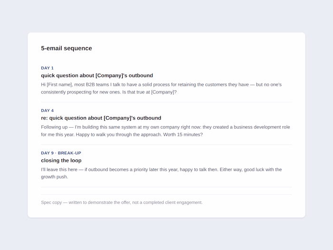Select the DAY 9 · BREAK-UP label
This screenshot has width=333, height=250.
(x=61, y=153)
